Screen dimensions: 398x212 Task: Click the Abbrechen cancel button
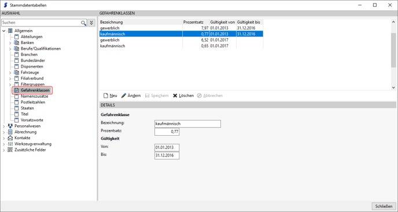pos(210,96)
